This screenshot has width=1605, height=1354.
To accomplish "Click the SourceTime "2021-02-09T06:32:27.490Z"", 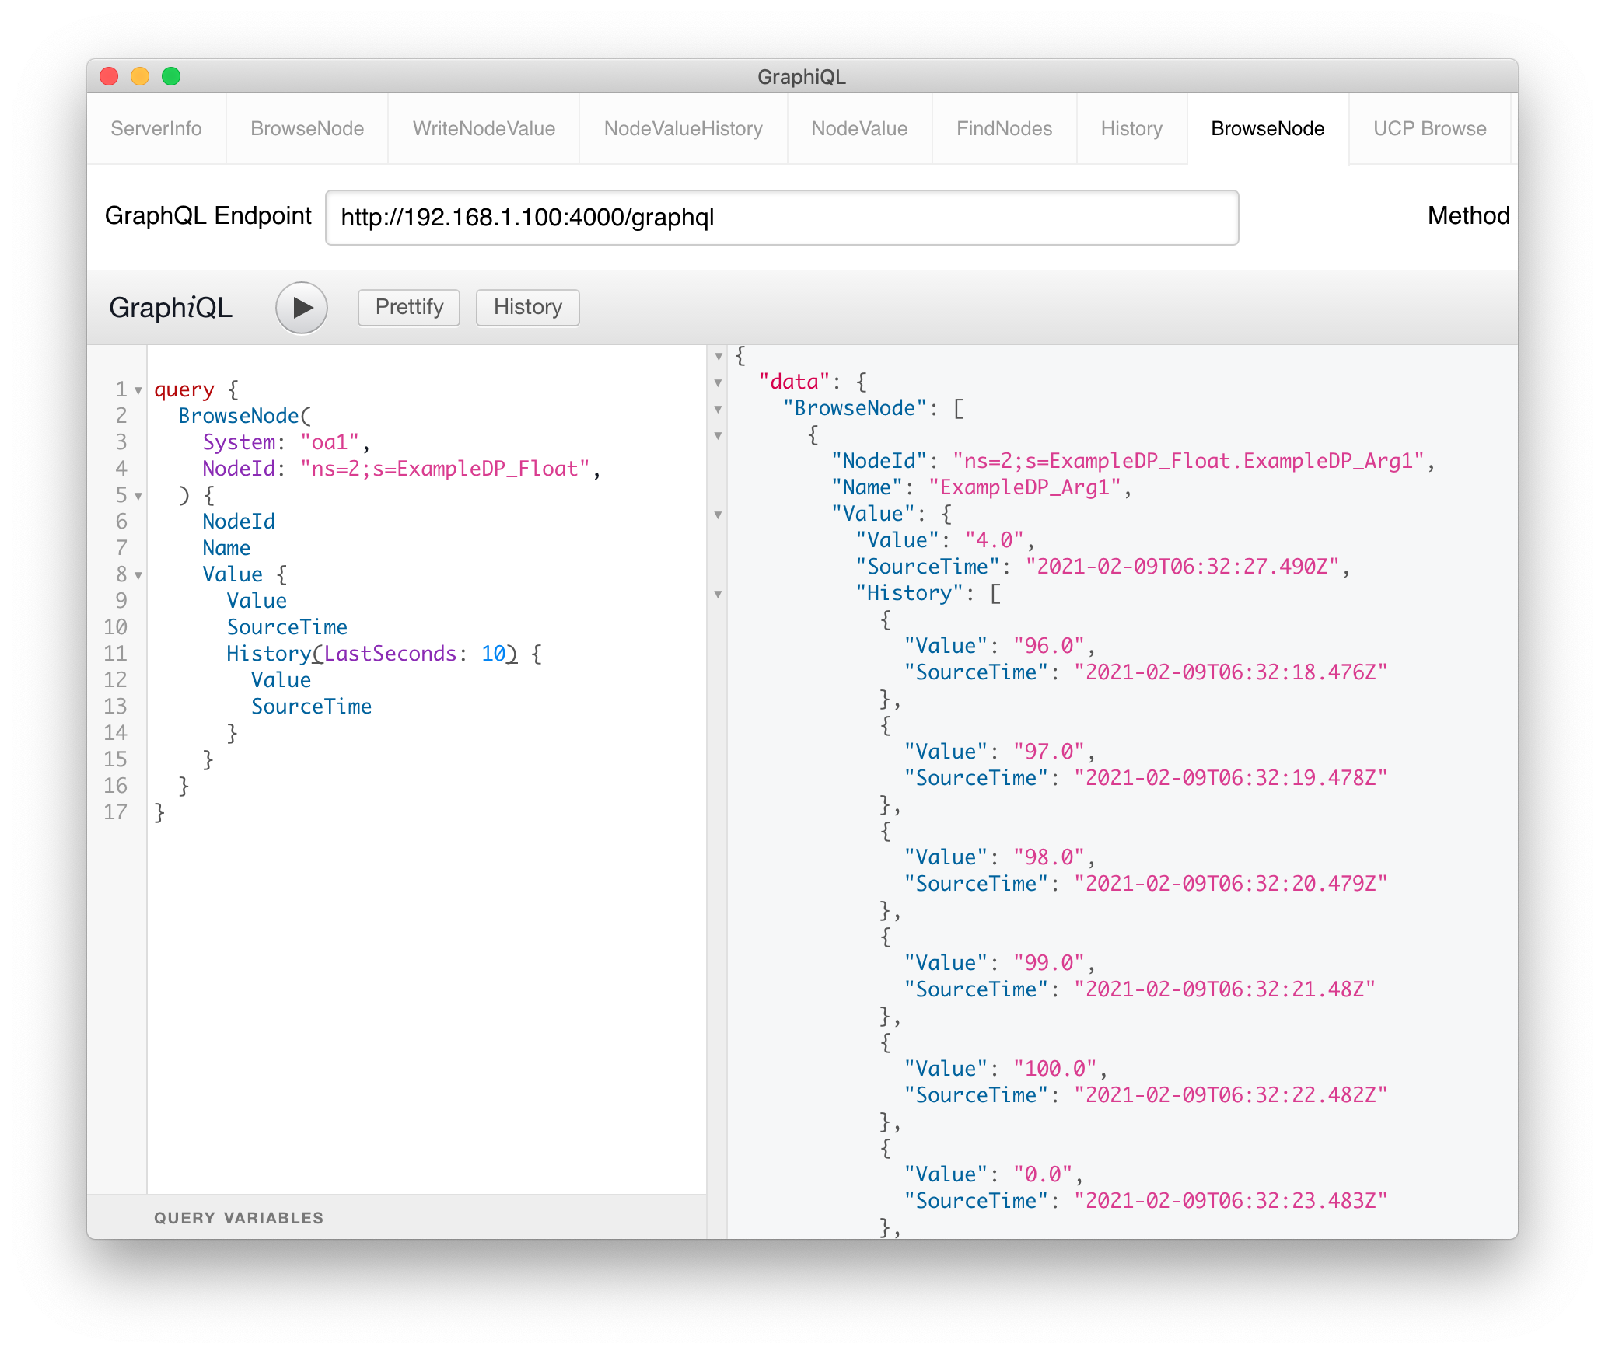I will (x=1182, y=567).
